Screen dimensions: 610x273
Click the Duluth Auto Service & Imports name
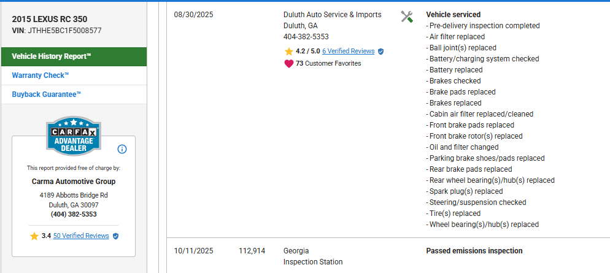332,14
